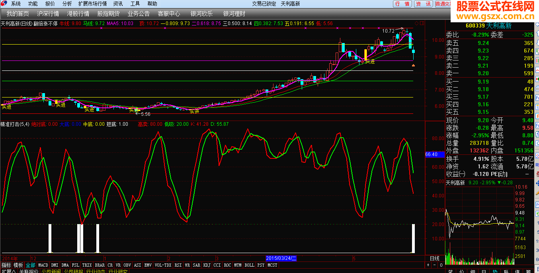
Task: Open the 系统 menu
Action: pyautogui.click(x=16, y=4)
